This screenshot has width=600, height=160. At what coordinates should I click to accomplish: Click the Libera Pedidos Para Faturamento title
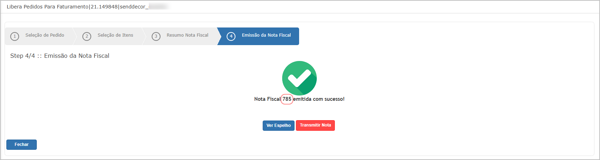click(x=47, y=7)
